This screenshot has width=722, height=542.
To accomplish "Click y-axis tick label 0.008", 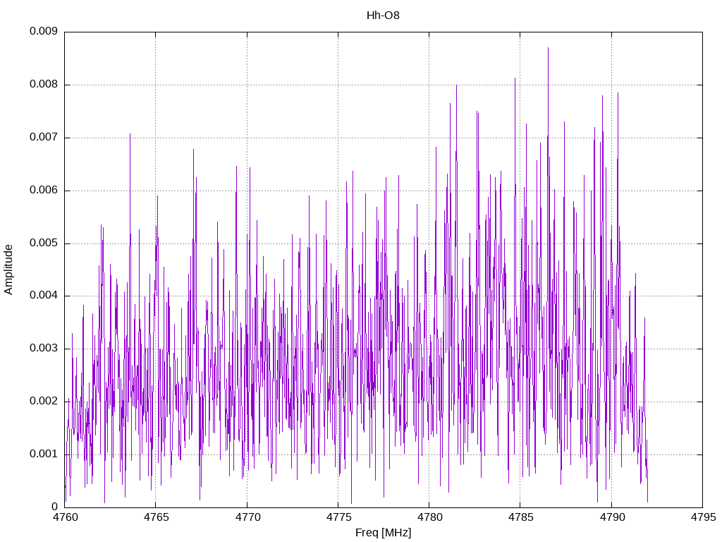I will tap(44, 85).
